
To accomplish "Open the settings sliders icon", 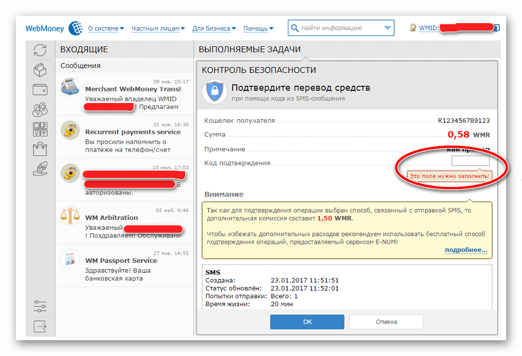I will pos(40,306).
